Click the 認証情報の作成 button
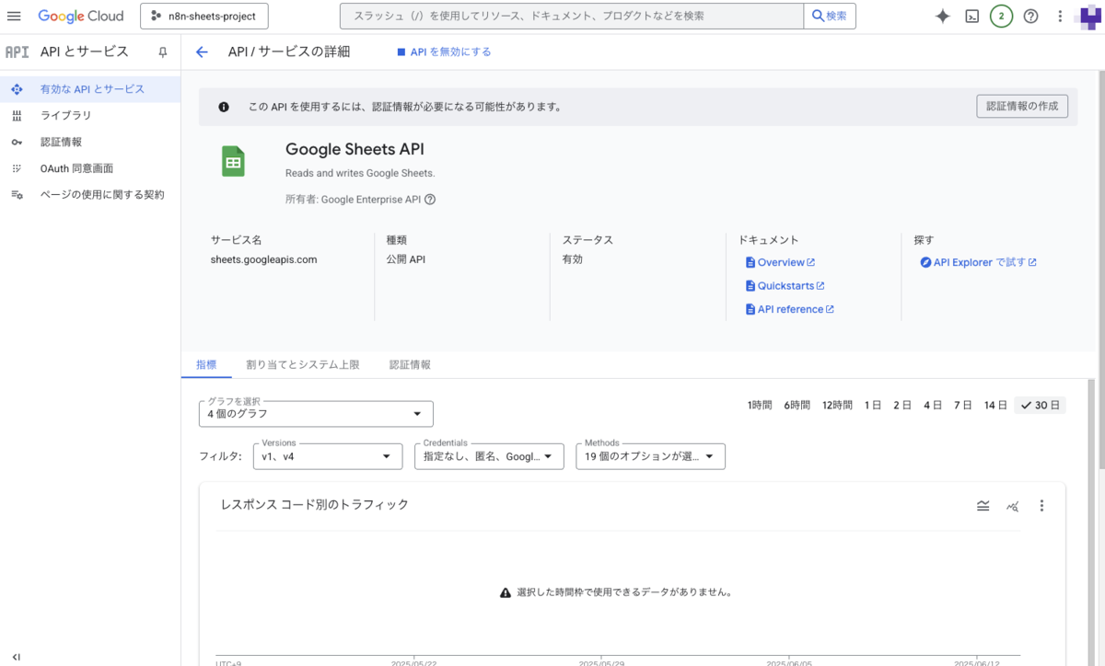The image size is (1105, 666). [1022, 106]
